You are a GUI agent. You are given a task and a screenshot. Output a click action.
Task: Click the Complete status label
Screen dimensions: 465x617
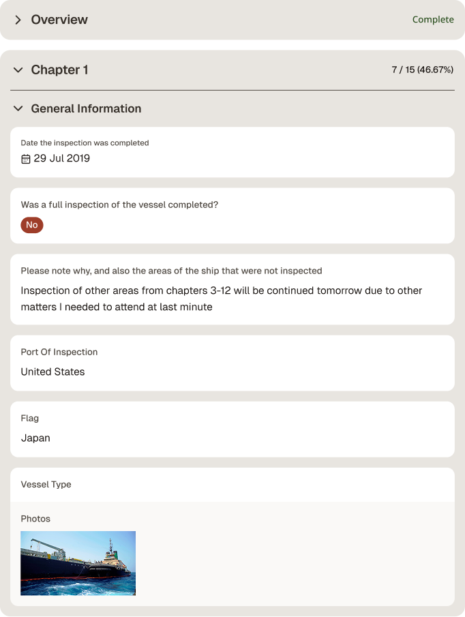433,19
